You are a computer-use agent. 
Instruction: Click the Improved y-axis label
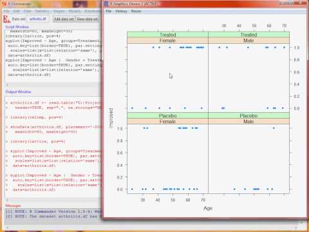click(x=111, y=118)
